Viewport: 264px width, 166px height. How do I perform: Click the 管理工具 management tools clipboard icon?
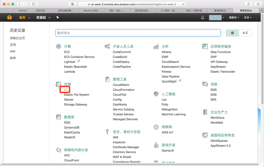[107, 79]
